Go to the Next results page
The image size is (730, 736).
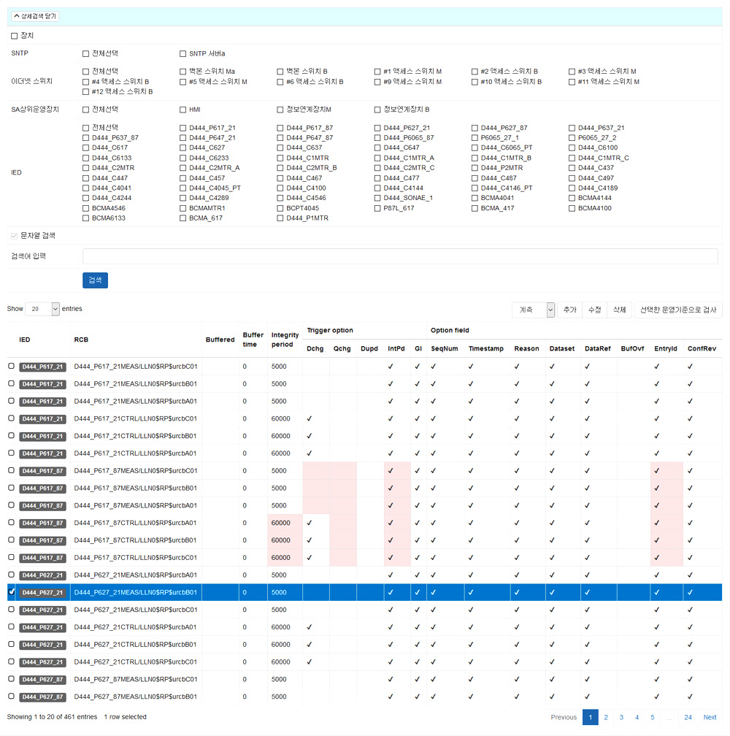(x=710, y=717)
